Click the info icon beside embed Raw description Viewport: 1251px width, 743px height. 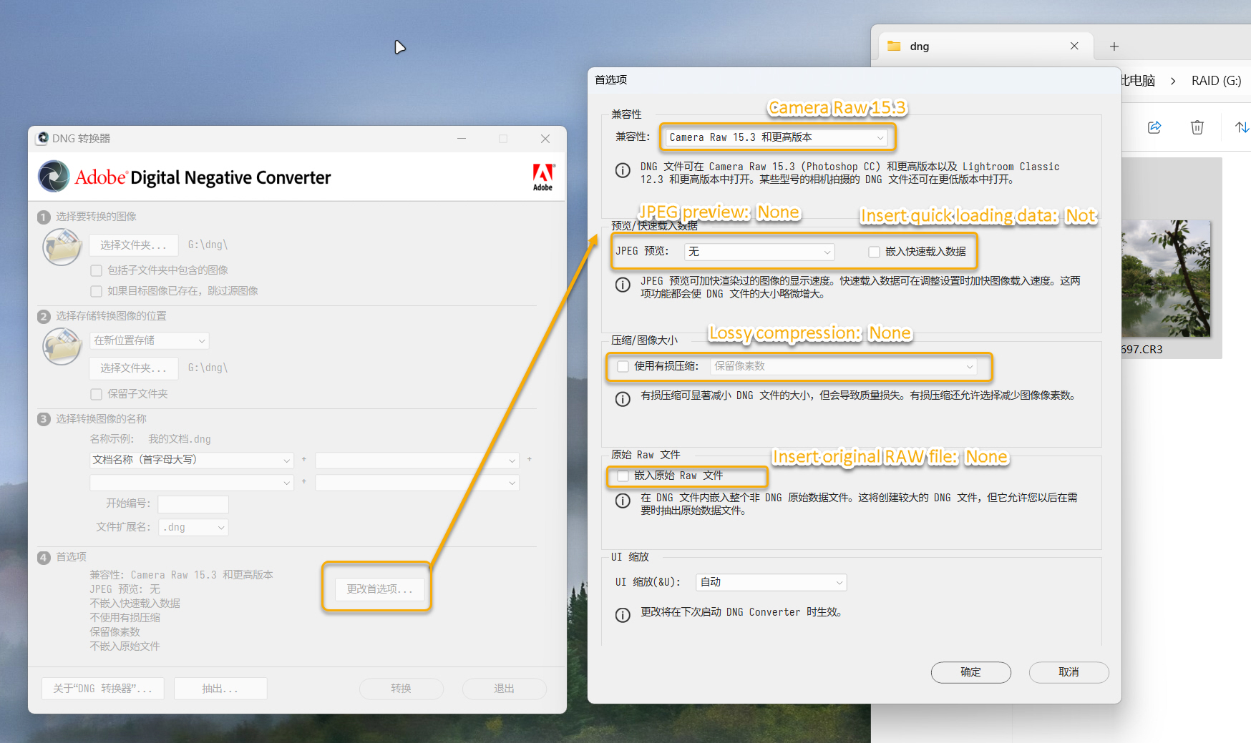click(x=623, y=501)
